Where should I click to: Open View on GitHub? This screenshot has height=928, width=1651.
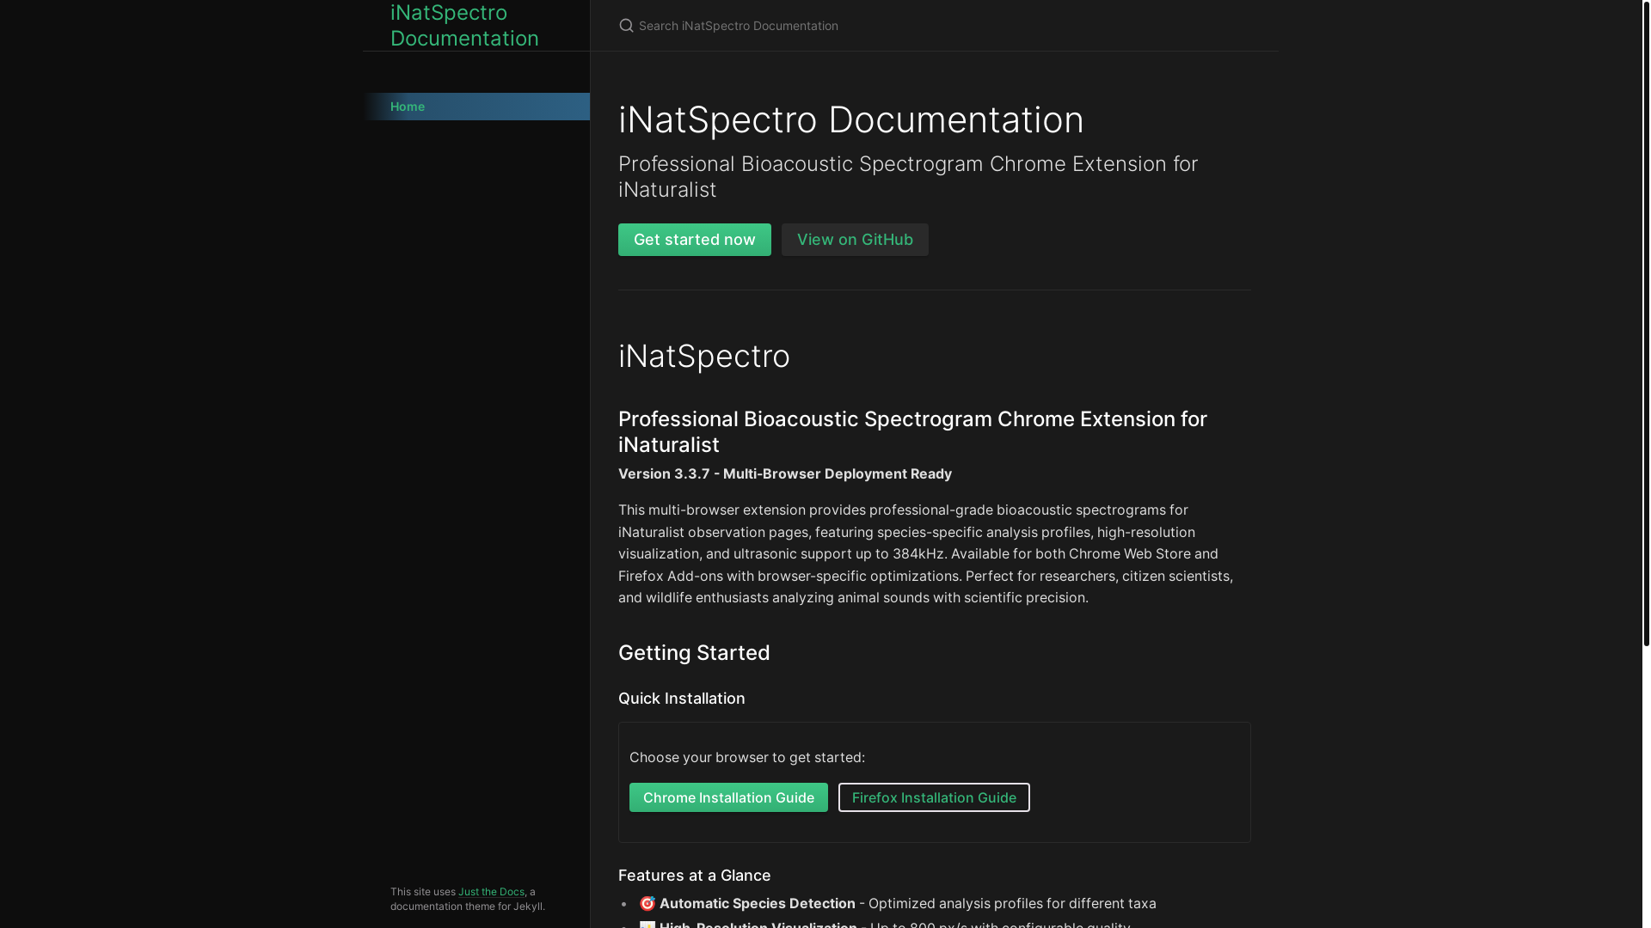(x=855, y=240)
